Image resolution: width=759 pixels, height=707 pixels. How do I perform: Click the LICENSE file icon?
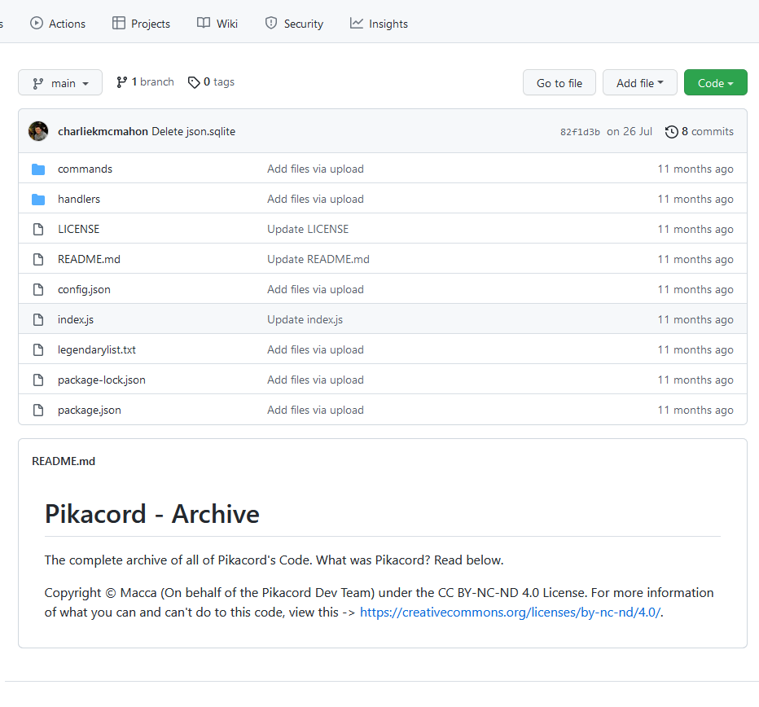[38, 230]
